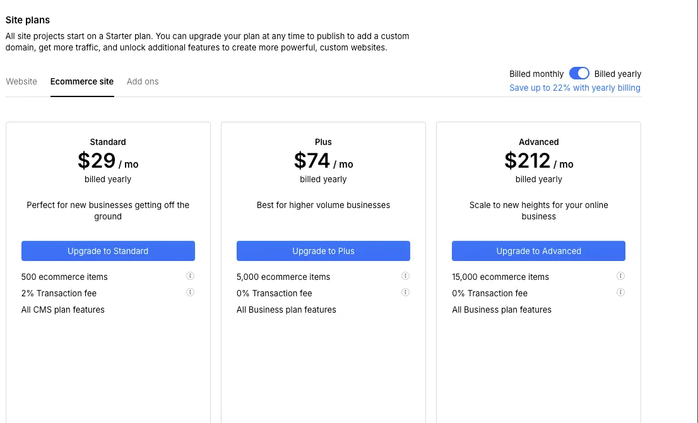The height and width of the screenshot is (423, 698).
Task: Click the Standard plan $29 price
Action: tap(97, 161)
